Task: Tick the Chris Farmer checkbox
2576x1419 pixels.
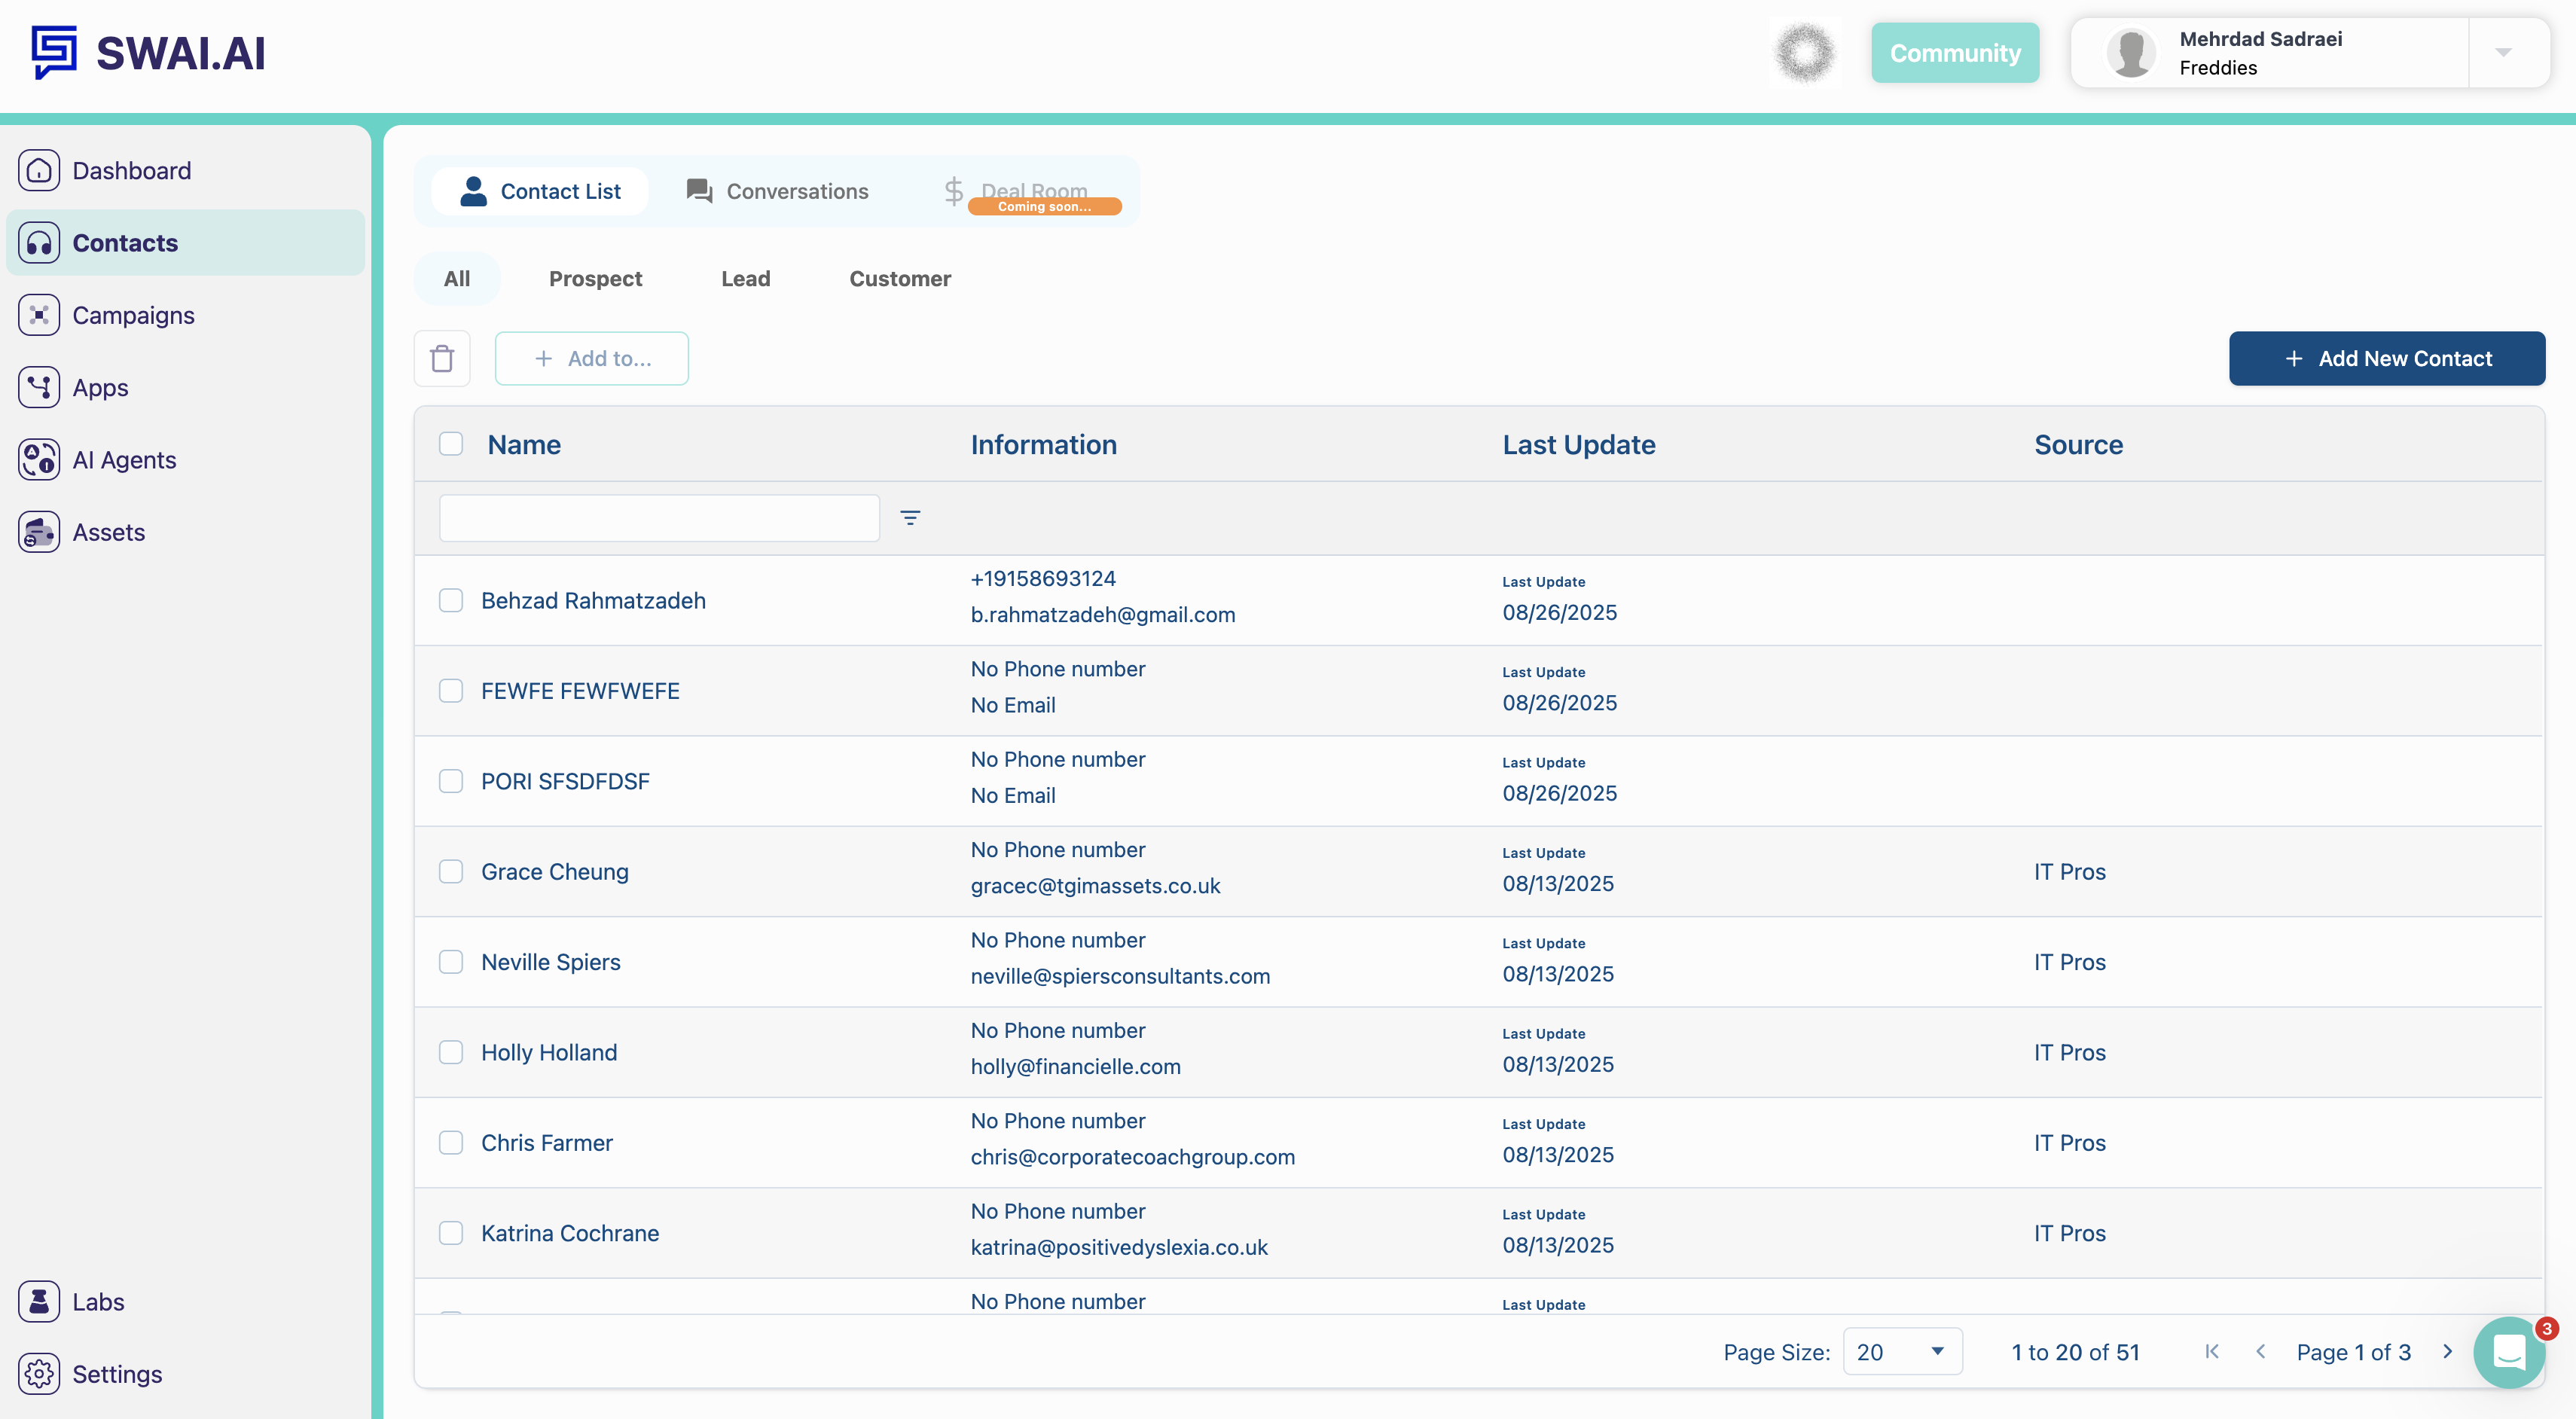Action: (x=451, y=1143)
